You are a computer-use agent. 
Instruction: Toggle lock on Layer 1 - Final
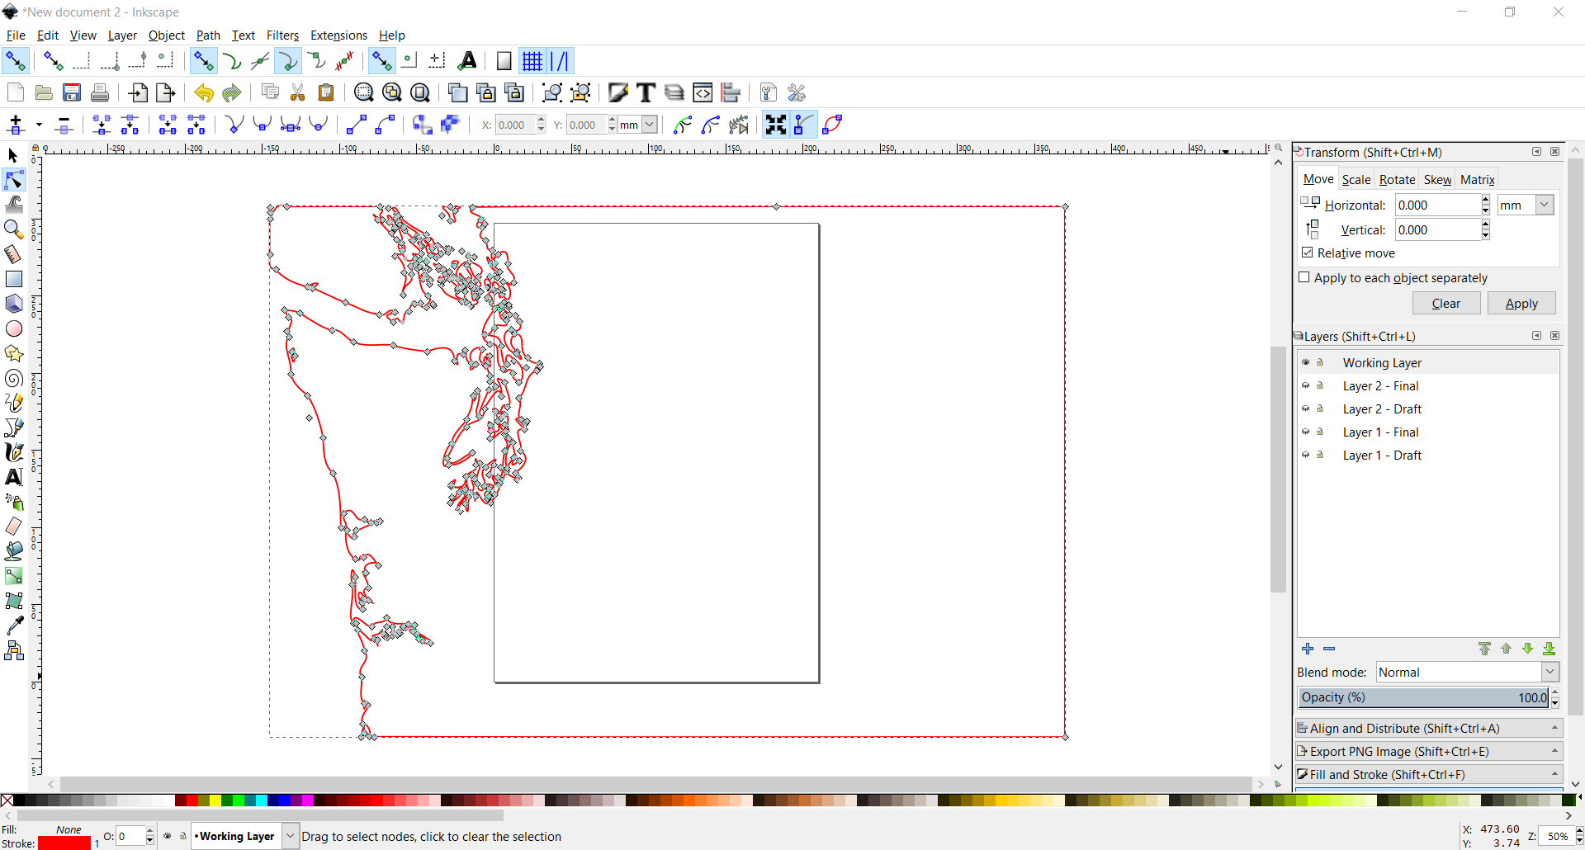1320,432
